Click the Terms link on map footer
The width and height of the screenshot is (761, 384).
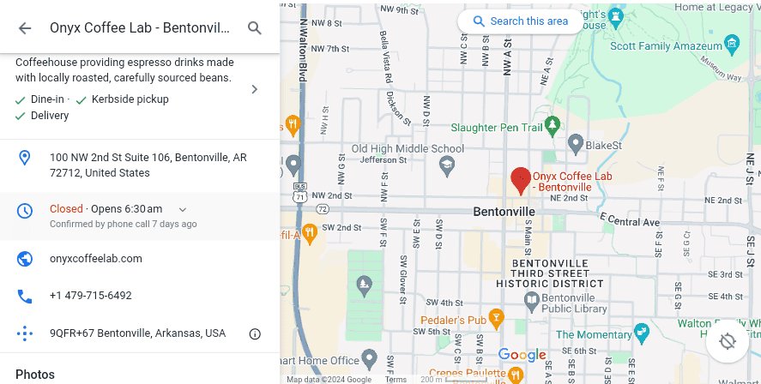coord(396,380)
